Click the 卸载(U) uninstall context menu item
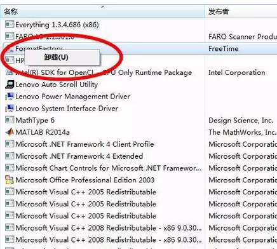 [62, 57]
